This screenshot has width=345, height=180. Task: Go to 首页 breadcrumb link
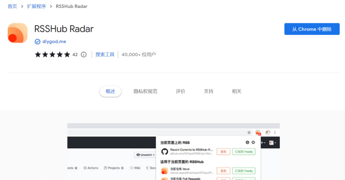(12, 6)
